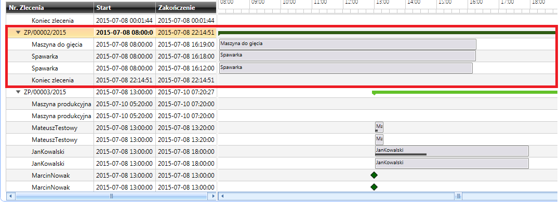The width and height of the screenshot is (559, 202).
Task: Sort by the Nr. Zlecenia column header
Action: coord(50,7)
